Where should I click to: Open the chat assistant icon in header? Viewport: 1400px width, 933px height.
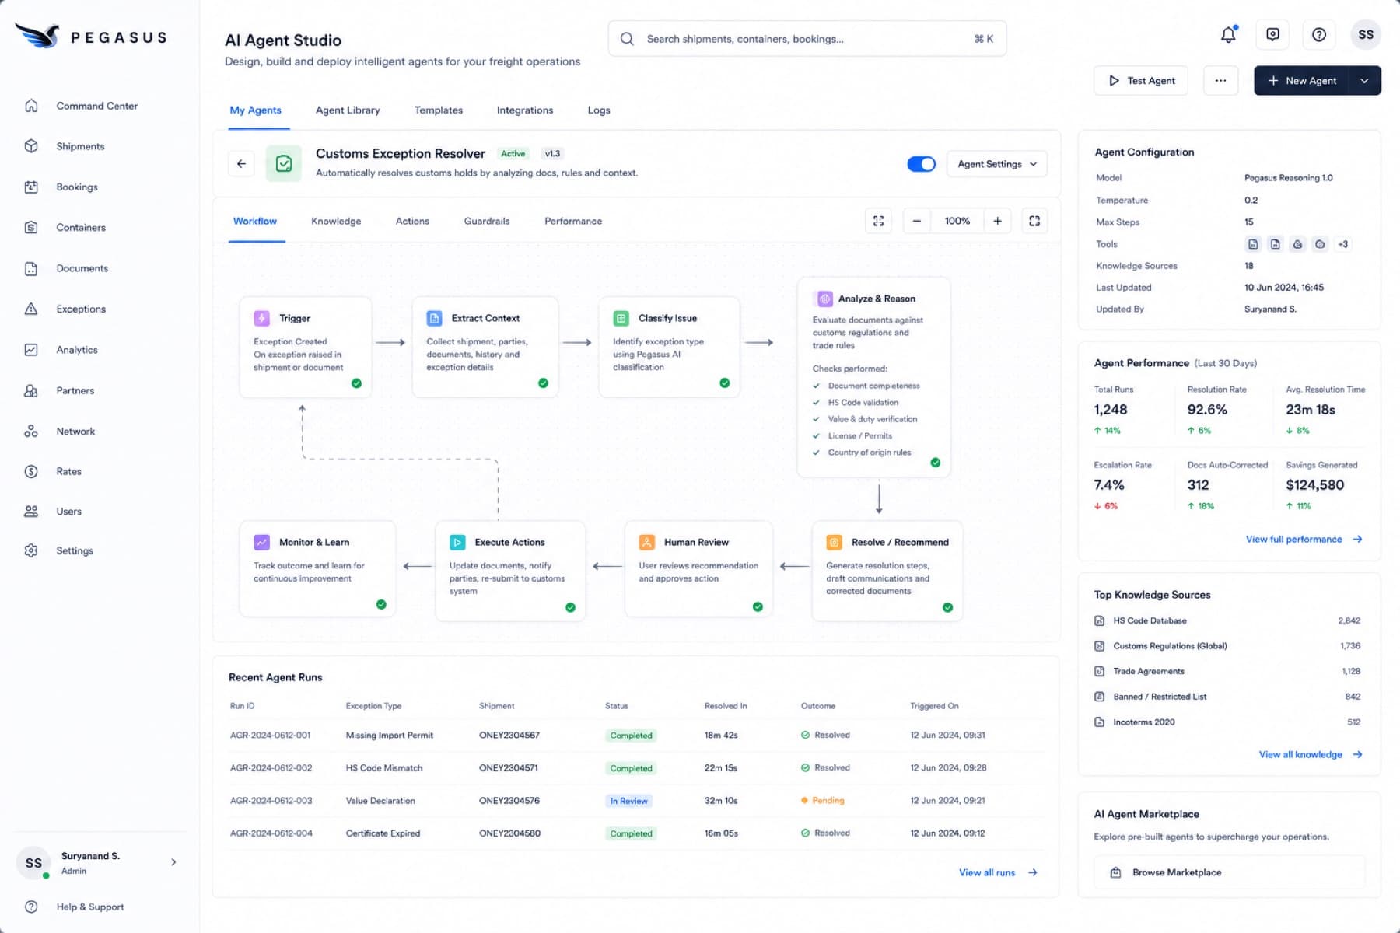[1273, 35]
